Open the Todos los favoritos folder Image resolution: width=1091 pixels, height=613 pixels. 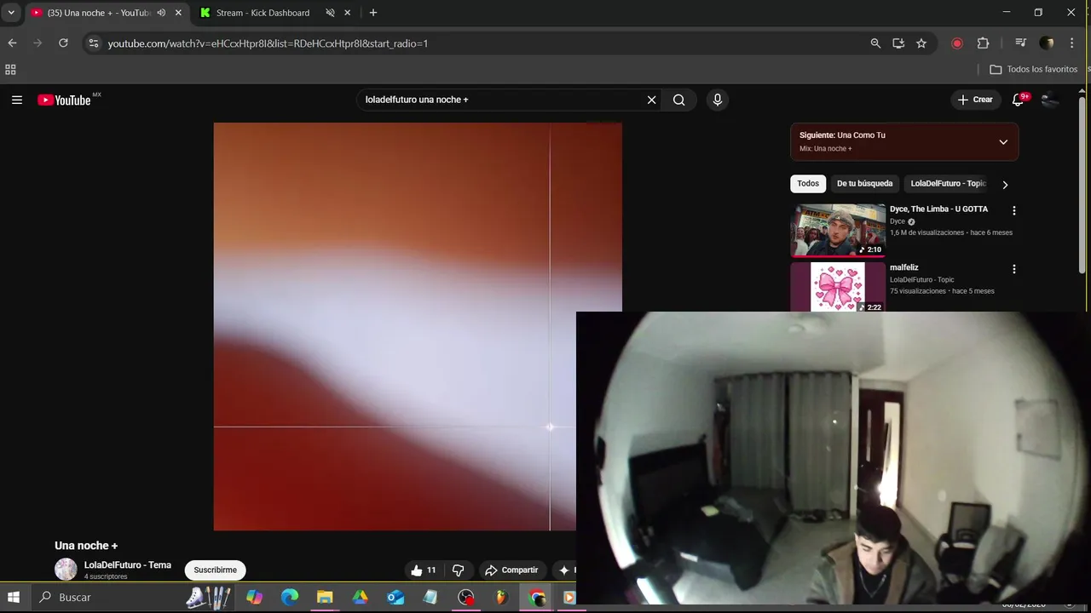1034,69
